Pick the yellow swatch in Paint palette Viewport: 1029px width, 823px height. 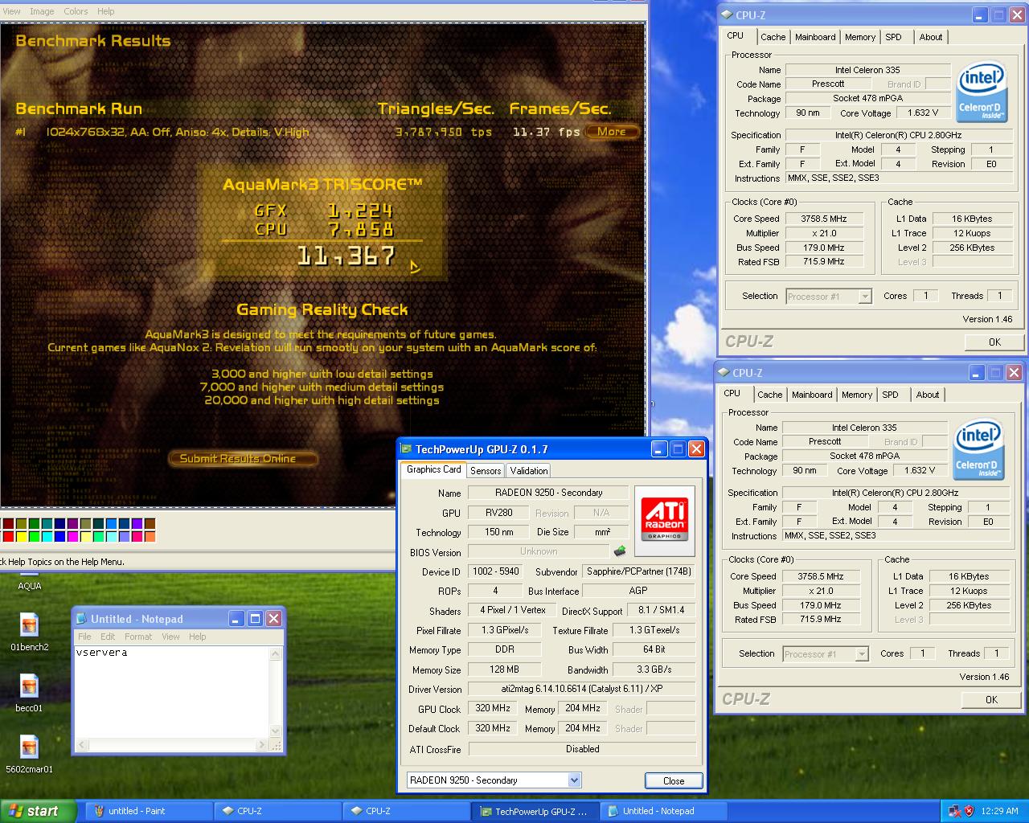pyautogui.click(x=22, y=536)
